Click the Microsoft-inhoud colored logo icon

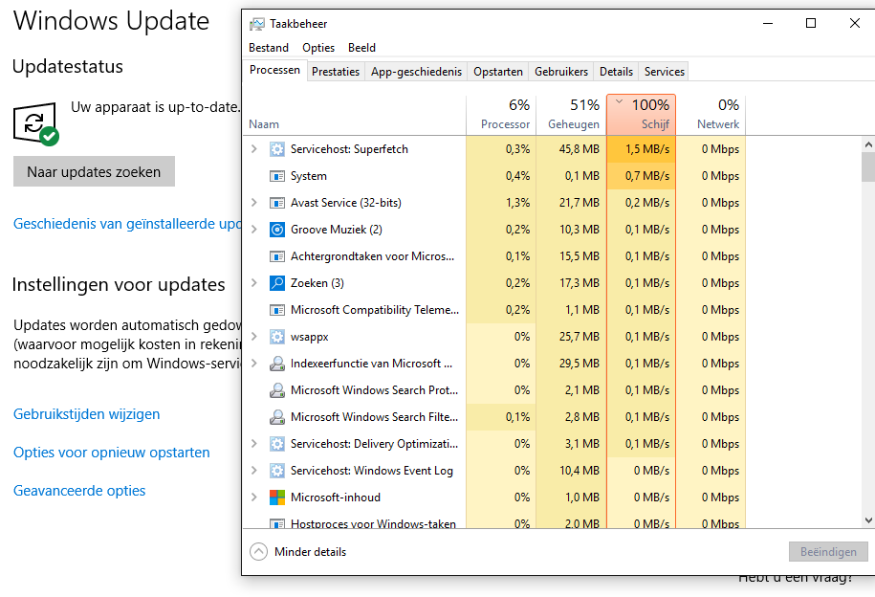[x=276, y=497]
